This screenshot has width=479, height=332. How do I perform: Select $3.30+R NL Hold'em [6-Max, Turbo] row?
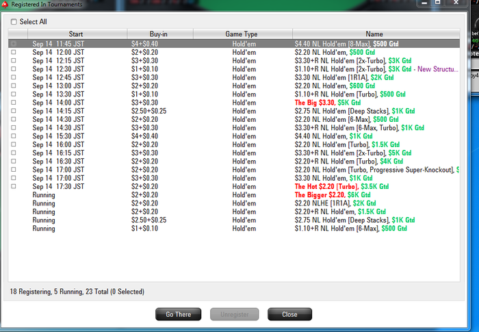pyautogui.click(x=234, y=128)
